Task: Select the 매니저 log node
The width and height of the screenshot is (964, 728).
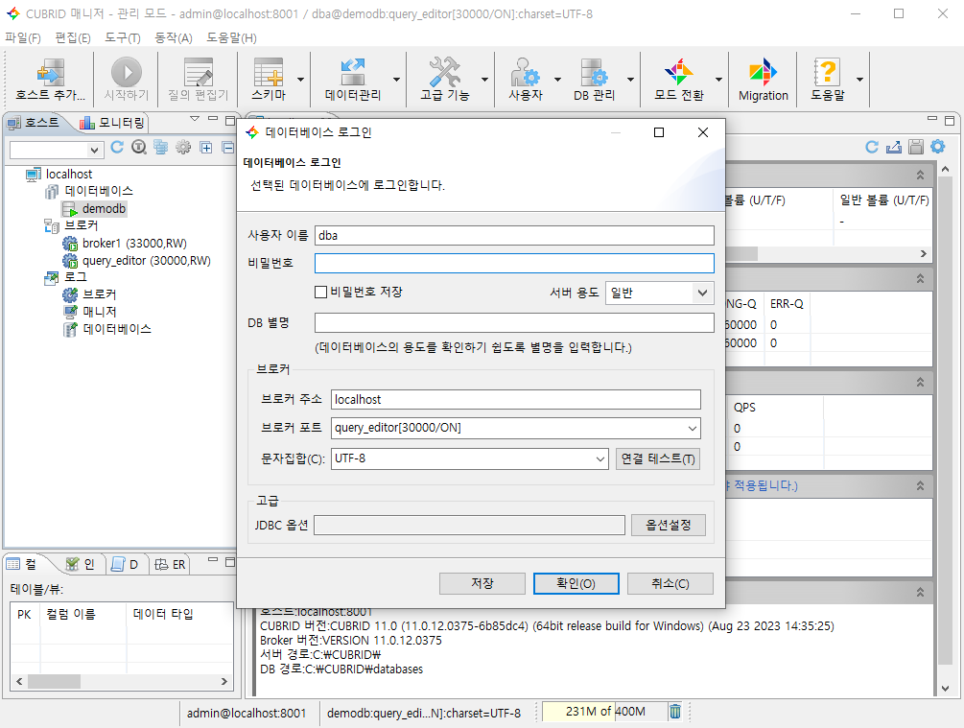Action: pyautogui.click(x=99, y=312)
